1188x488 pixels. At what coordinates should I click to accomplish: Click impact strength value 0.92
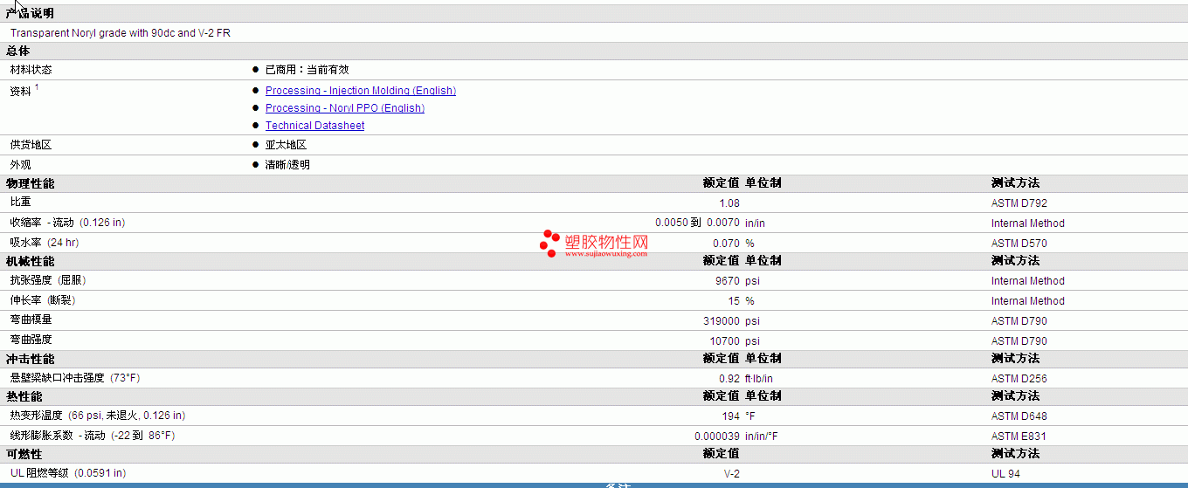pos(729,379)
